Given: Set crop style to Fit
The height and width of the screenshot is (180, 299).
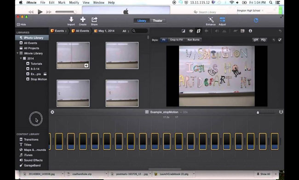Looking at the screenshot, I should click(164, 40).
